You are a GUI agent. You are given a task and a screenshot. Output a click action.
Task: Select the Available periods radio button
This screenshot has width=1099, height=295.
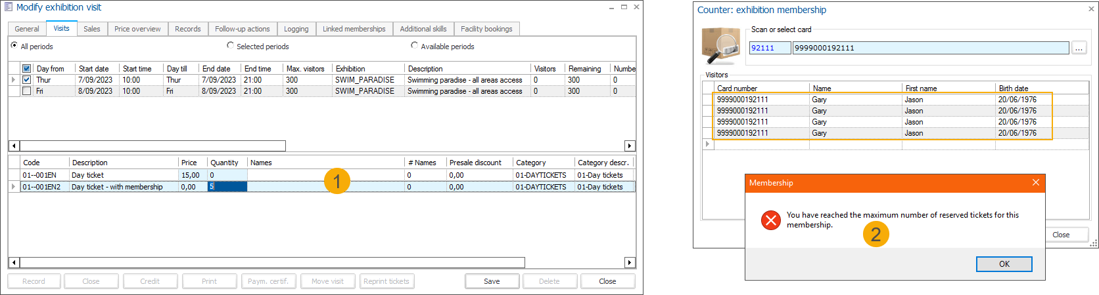[414, 46]
